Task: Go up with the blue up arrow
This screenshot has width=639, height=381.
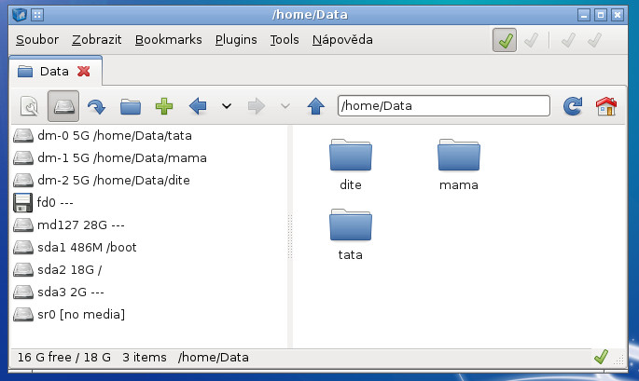Action: [x=316, y=106]
